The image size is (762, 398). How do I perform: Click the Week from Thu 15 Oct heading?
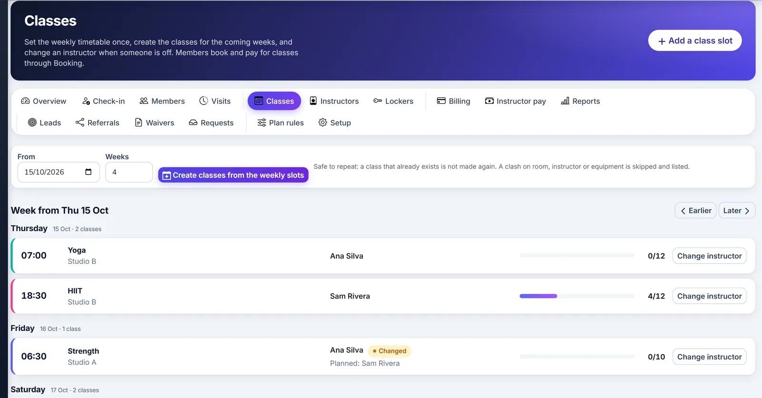click(60, 210)
